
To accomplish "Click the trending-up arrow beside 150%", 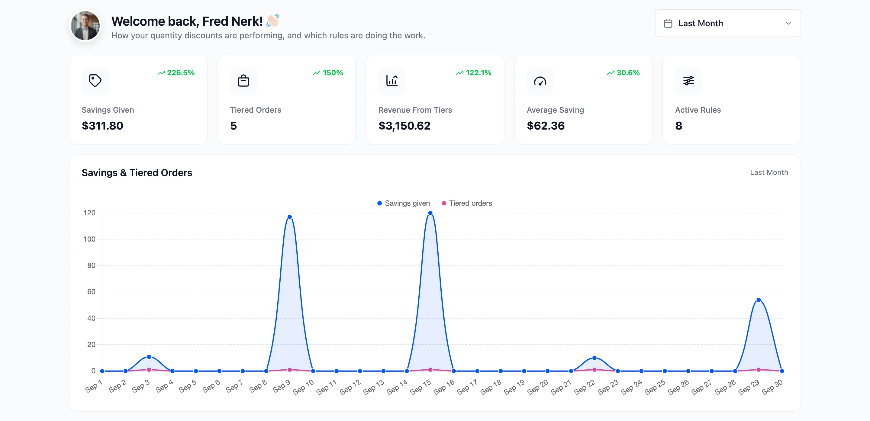I will 317,72.
